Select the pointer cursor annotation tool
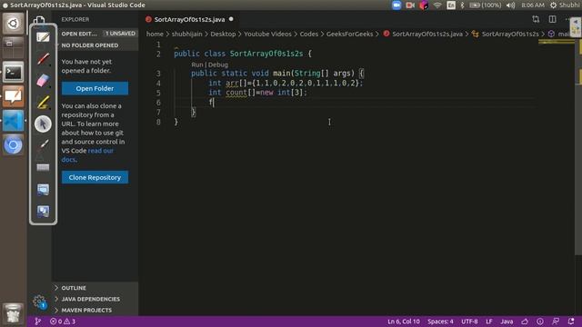 (x=43, y=124)
